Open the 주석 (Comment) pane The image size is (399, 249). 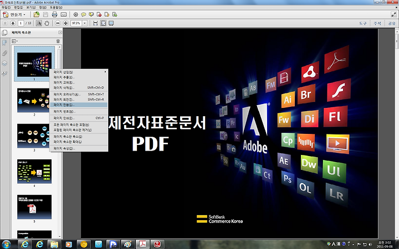(377, 23)
